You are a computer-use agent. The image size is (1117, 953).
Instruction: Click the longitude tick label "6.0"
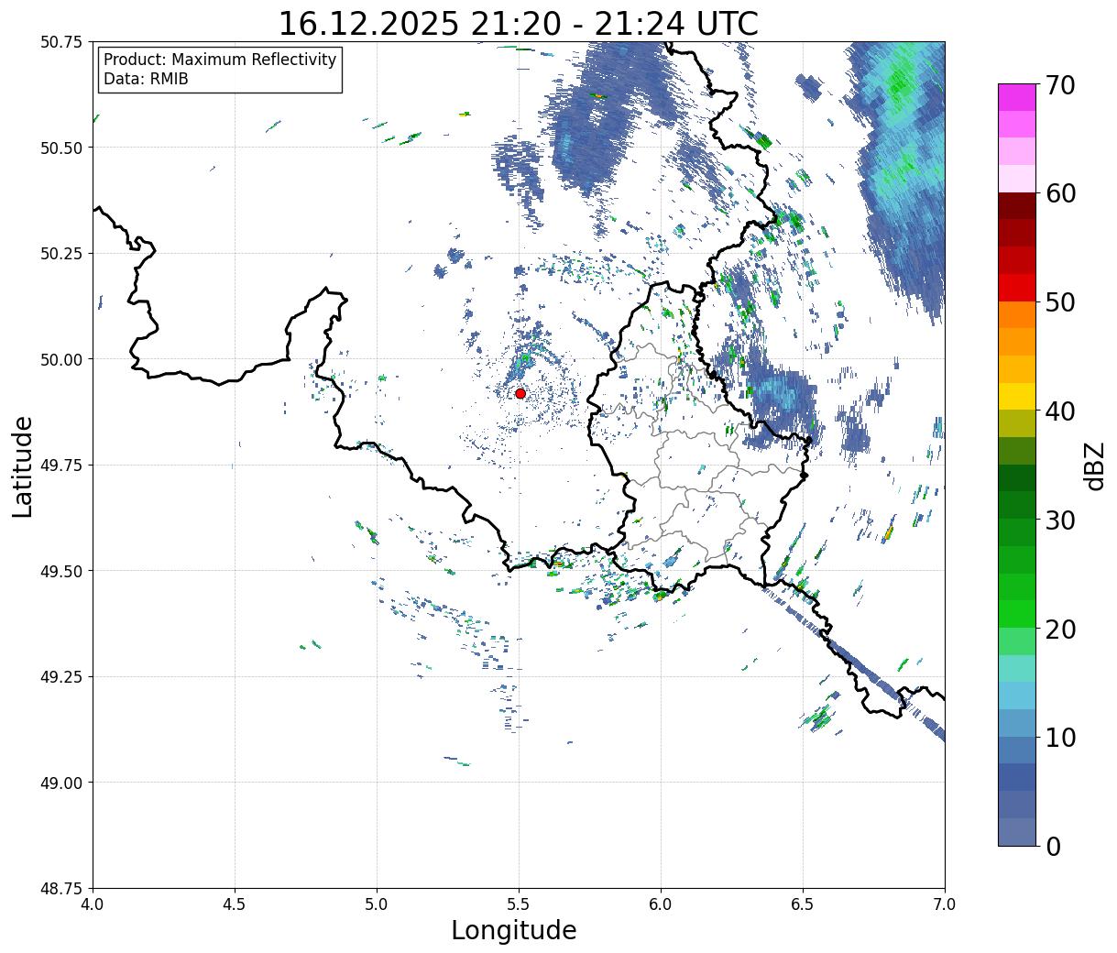click(x=661, y=904)
